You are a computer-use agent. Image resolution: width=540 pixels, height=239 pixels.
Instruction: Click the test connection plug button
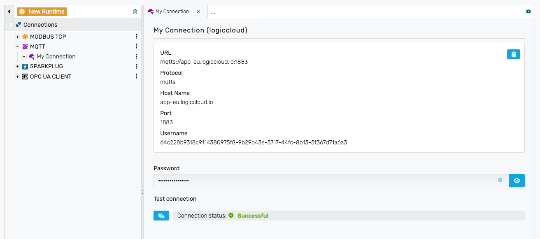point(161,216)
